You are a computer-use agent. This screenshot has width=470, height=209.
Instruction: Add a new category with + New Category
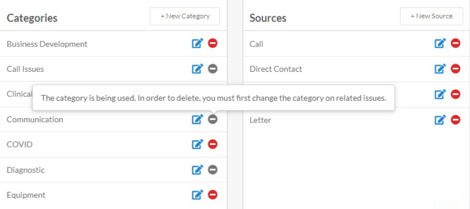[185, 16]
